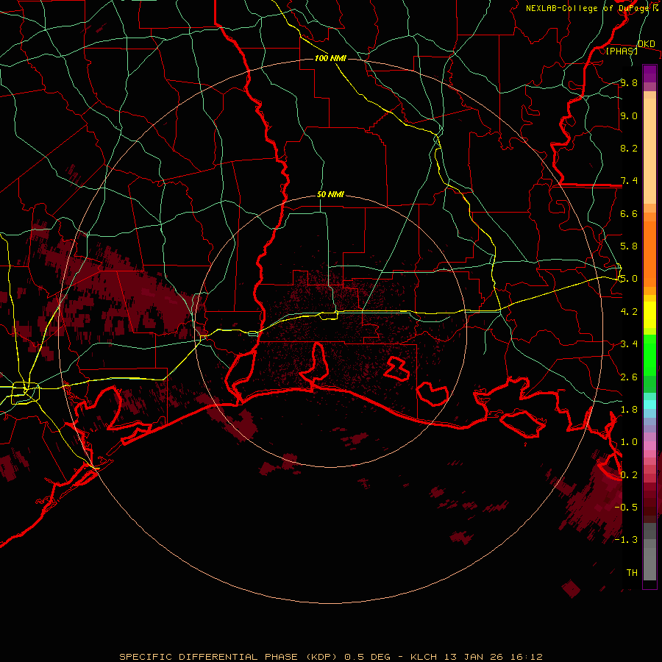Viewport: 662px width, 662px height.
Task: Click the yellow segment of the color bar
Action: pos(649,315)
